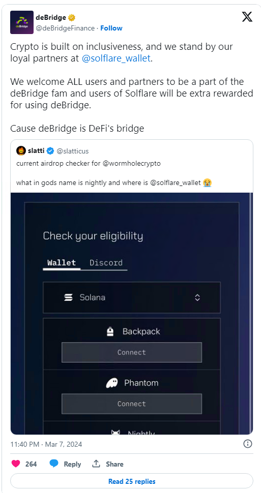Click slatti's blue verified checkmark
261x493 pixels.
click(50, 151)
